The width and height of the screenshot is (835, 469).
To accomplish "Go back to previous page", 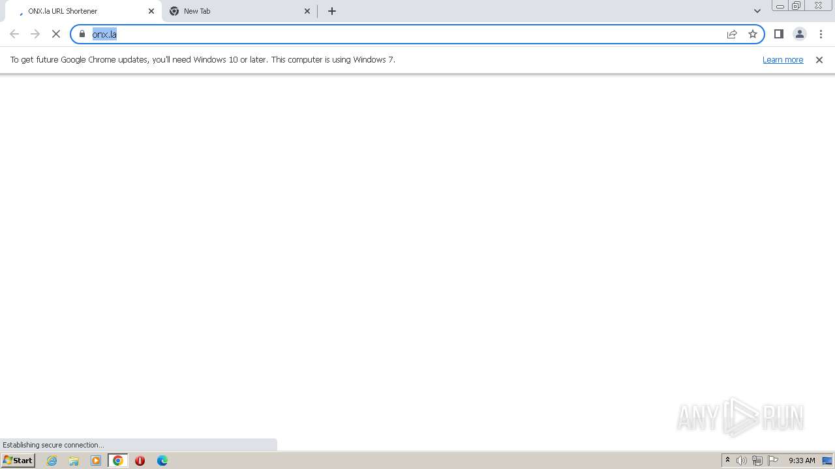I will click(x=14, y=34).
